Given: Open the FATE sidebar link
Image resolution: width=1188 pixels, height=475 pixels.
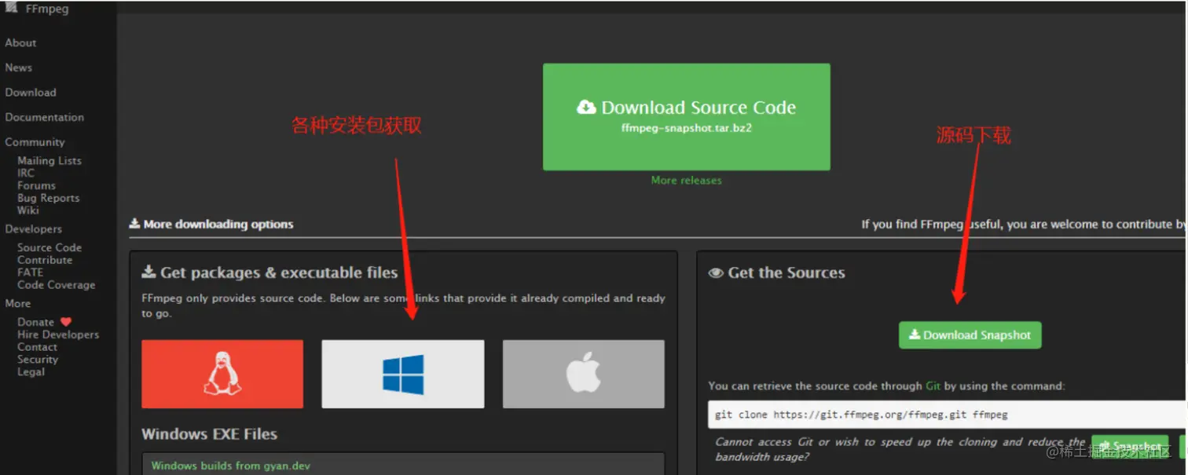Looking at the screenshot, I should point(30,272).
